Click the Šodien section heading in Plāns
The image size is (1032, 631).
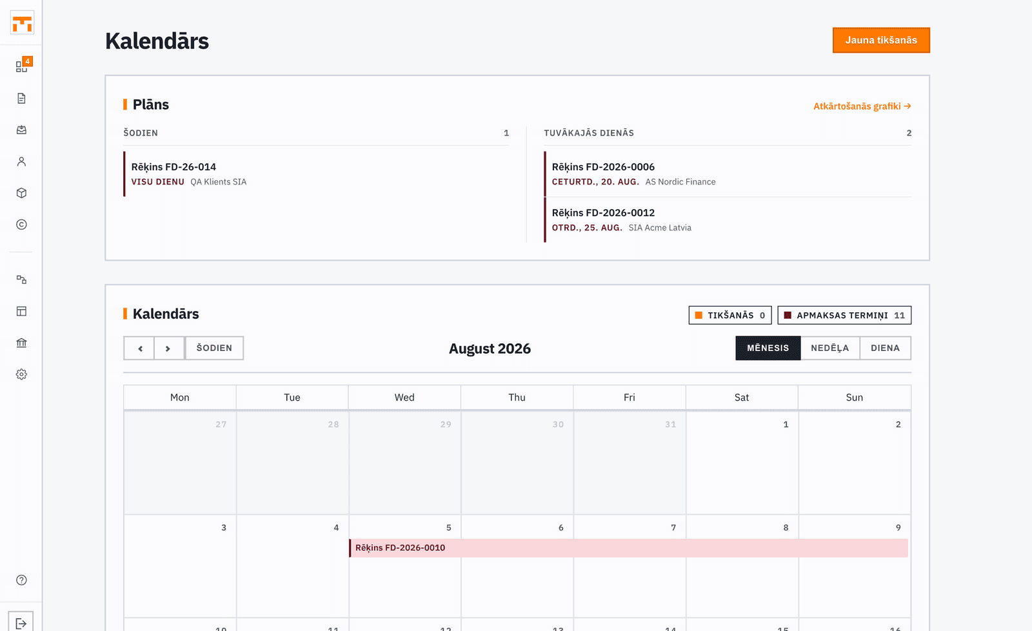tap(141, 133)
